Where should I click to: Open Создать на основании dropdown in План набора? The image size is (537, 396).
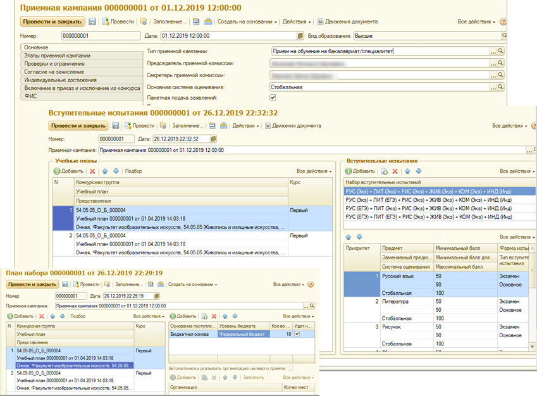tap(192, 284)
